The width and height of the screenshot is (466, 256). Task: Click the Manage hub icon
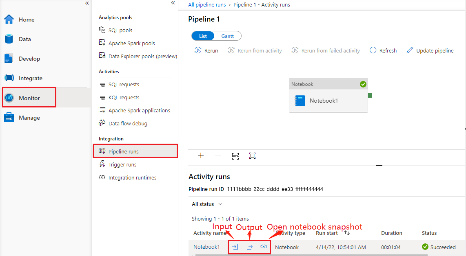click(9, 117)
